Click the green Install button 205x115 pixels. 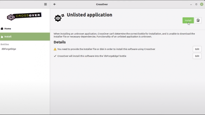click(188, 20)
